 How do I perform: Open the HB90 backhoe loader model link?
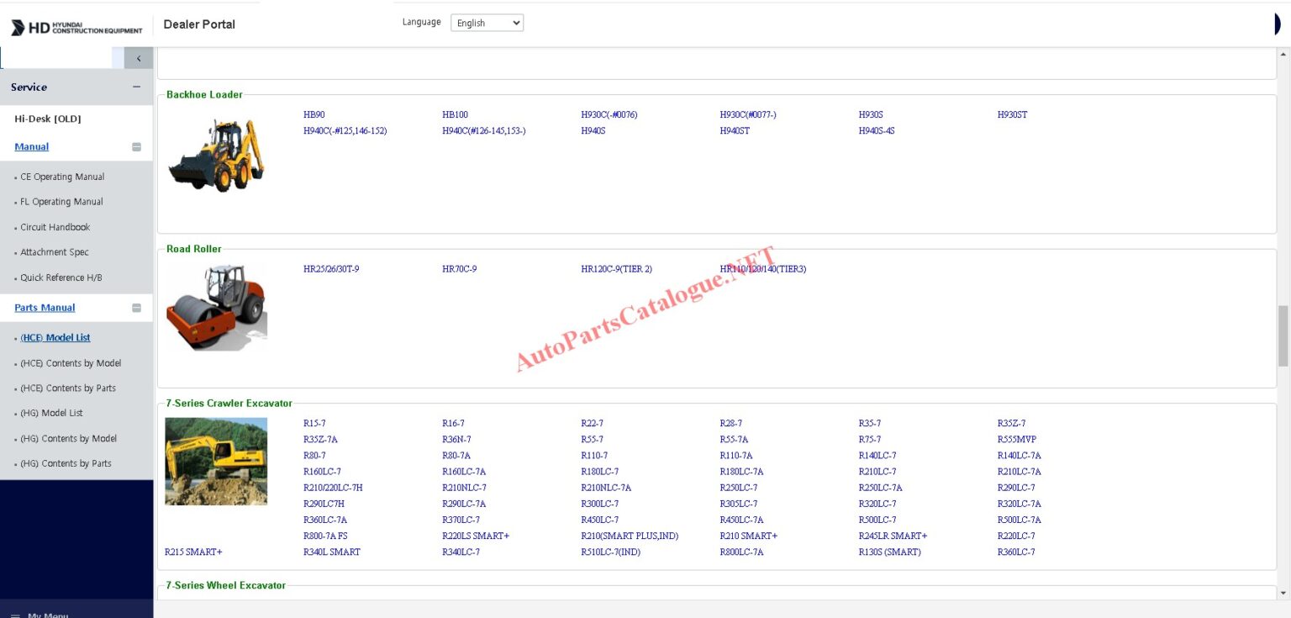pyautogui.click(x=314, y=114)
